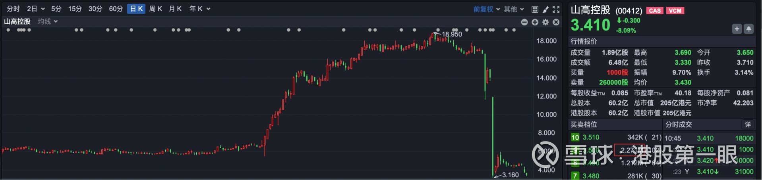Zoom out chart with minus icon
This screenshot has width=762, height=180.
pyautogui.click(x=524, y=22)
